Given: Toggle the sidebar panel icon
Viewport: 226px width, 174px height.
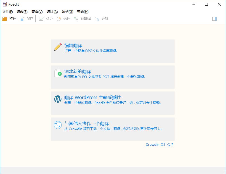Looking at the screenshot, I should (x=215, y=19).
